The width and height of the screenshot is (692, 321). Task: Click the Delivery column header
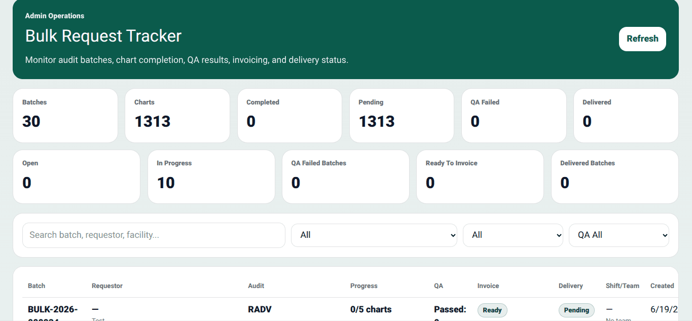[571, 286]
